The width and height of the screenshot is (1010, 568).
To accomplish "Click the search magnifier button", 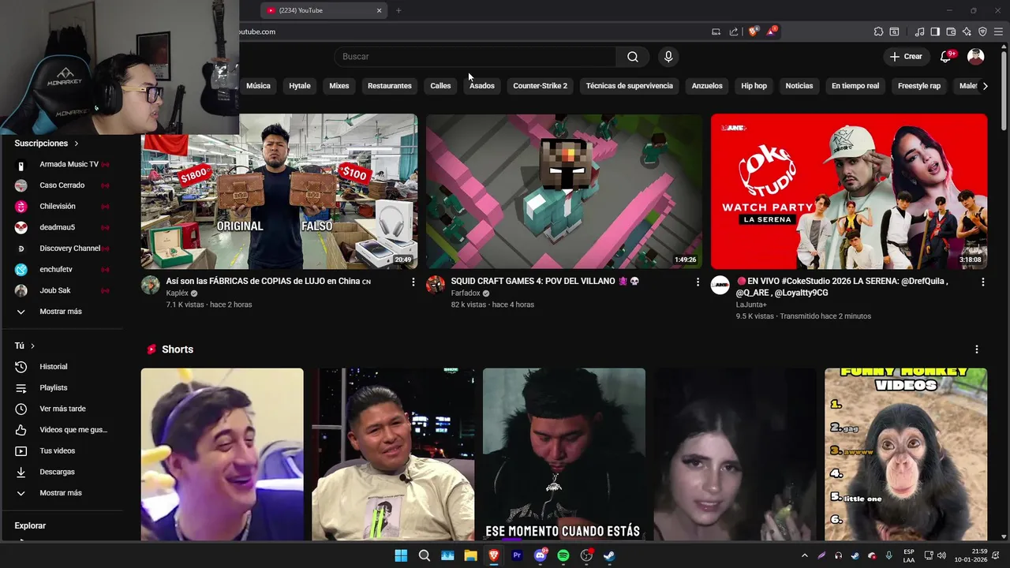I will pos(633,57).
